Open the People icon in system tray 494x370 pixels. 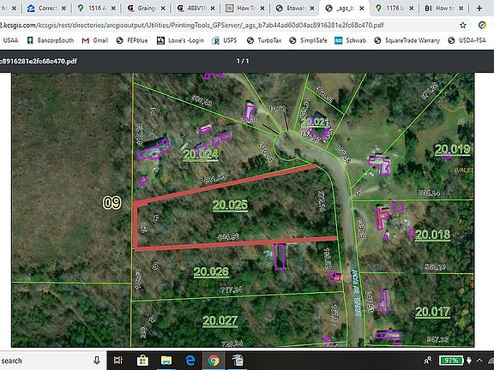[x=428, y=361]
